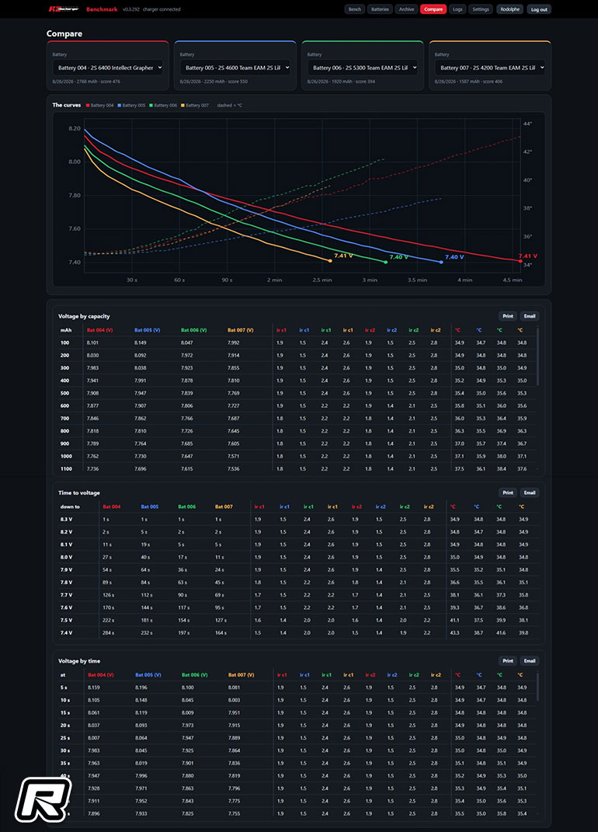Open Settings from the top navigation
The image size is (598, 832).
click(481, 9)
